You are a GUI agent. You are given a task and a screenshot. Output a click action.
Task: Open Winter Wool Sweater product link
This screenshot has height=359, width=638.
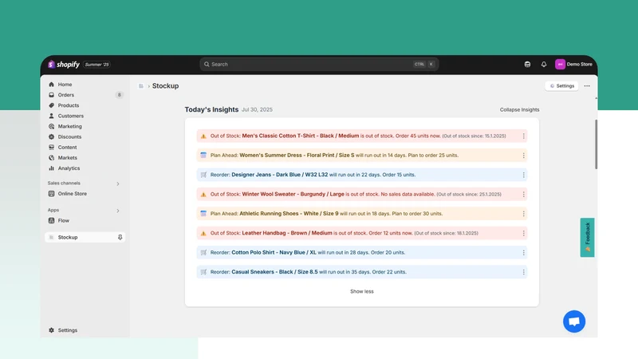point(293,194)
